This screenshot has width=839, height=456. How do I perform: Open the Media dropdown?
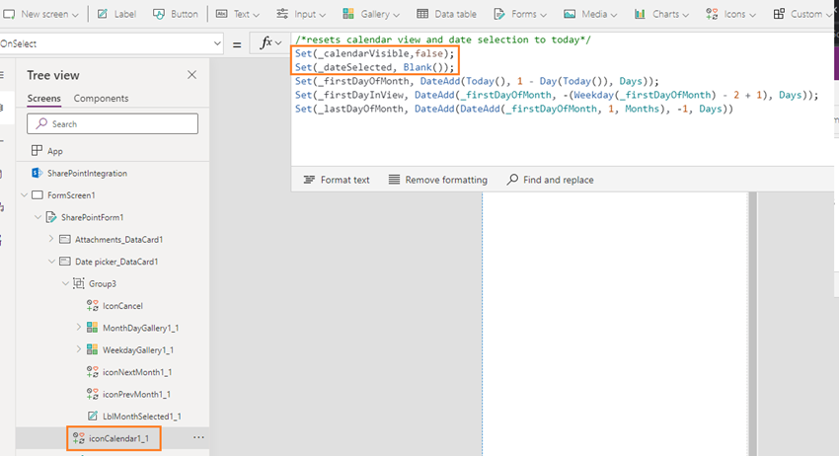click(590, 14)
